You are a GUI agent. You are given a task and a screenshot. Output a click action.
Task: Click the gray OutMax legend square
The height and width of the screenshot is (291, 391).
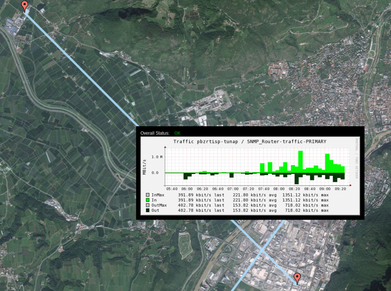tap(147, 205)
